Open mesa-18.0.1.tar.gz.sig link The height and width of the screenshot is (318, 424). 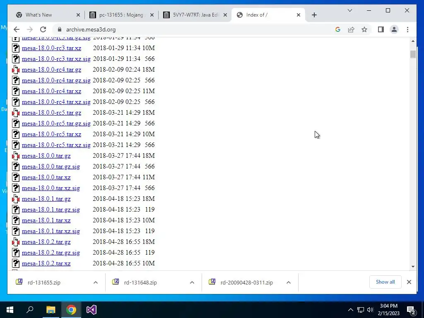click(x=51, y=210)
